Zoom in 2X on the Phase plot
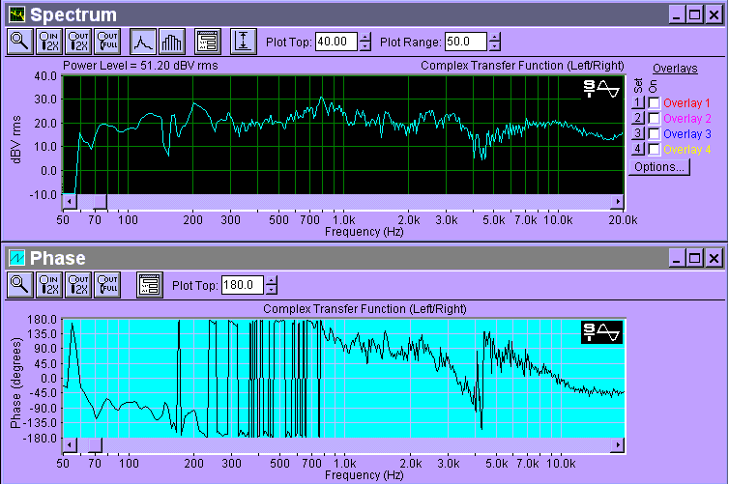 pos(48,284)
